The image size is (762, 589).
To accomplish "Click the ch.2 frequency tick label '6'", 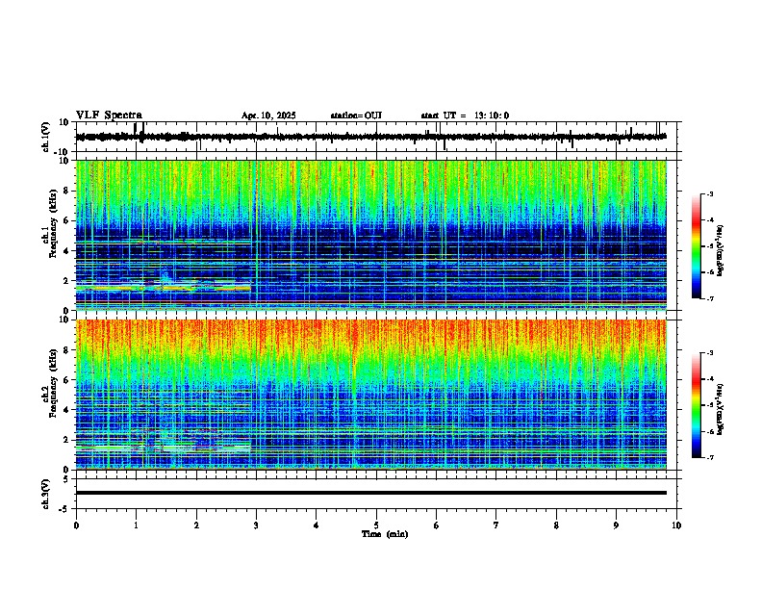I will [x=66, y=380].
